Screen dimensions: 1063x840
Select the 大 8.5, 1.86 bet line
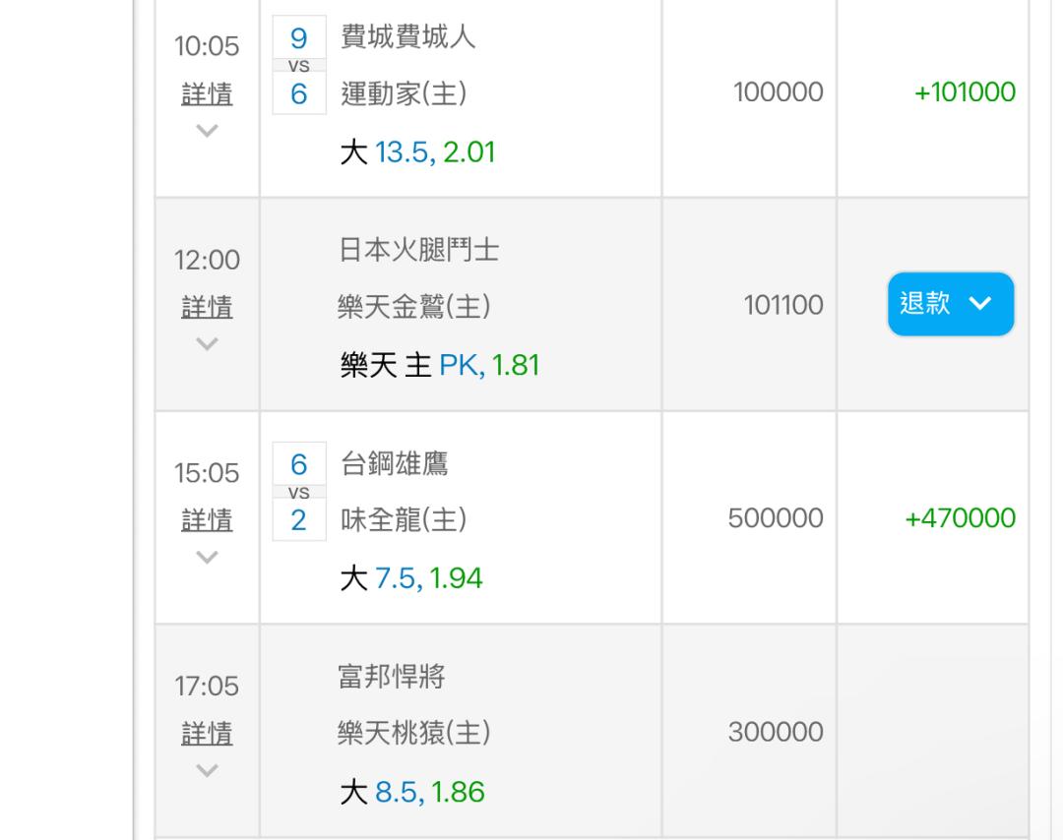412,792
